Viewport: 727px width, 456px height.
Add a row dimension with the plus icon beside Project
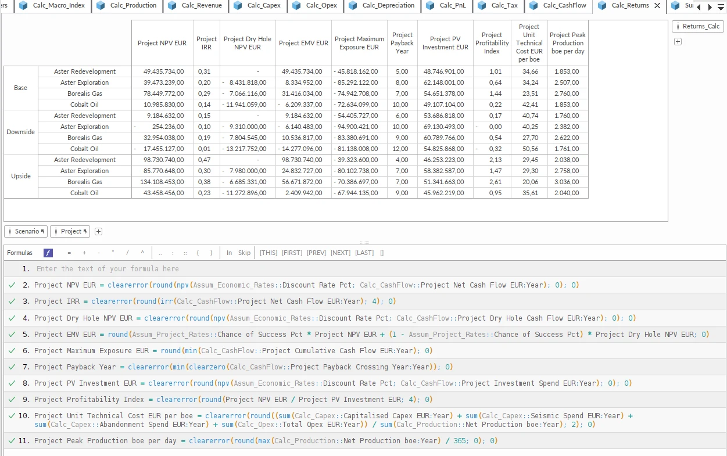coord(99,231)
